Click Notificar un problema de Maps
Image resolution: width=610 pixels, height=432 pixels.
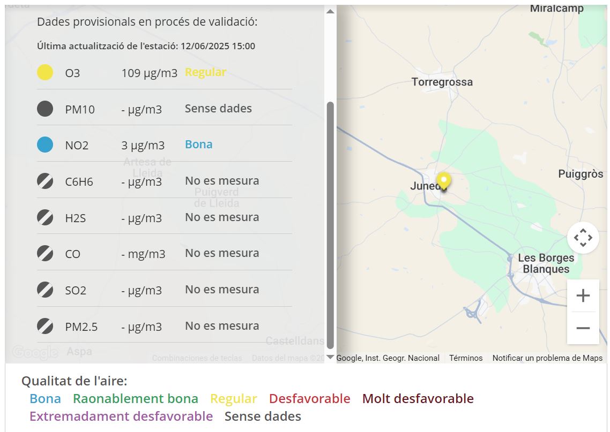tap(548, 358)
